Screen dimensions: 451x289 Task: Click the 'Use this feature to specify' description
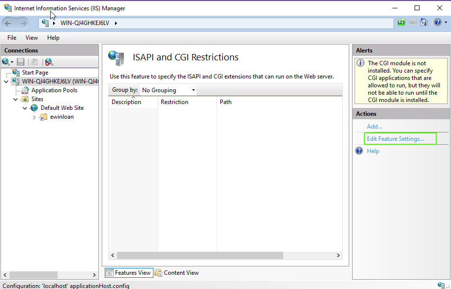(222, 77)
